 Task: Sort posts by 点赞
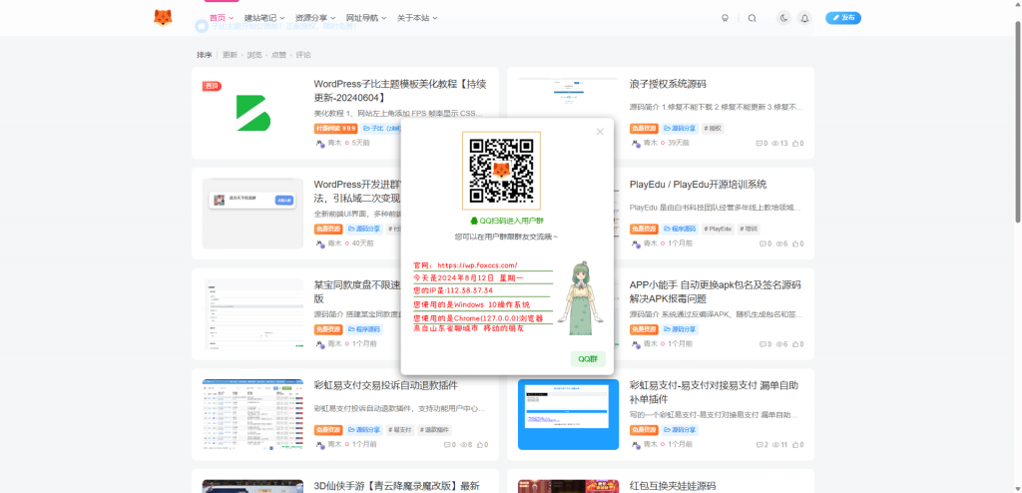click(278, 55)
